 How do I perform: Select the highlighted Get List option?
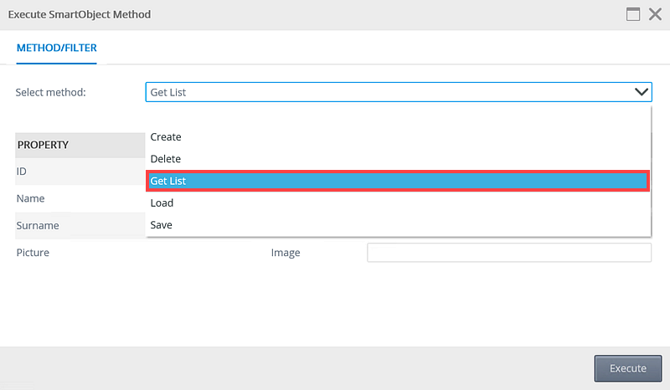click(x=398, y=181)
